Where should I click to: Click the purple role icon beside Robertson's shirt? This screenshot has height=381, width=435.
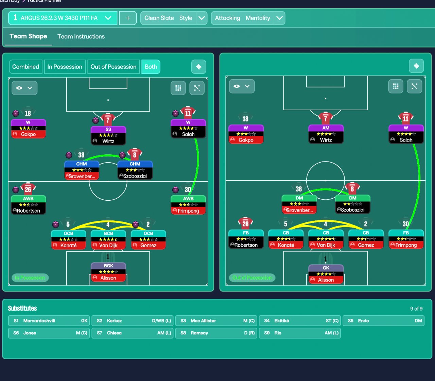coord(16,189)
